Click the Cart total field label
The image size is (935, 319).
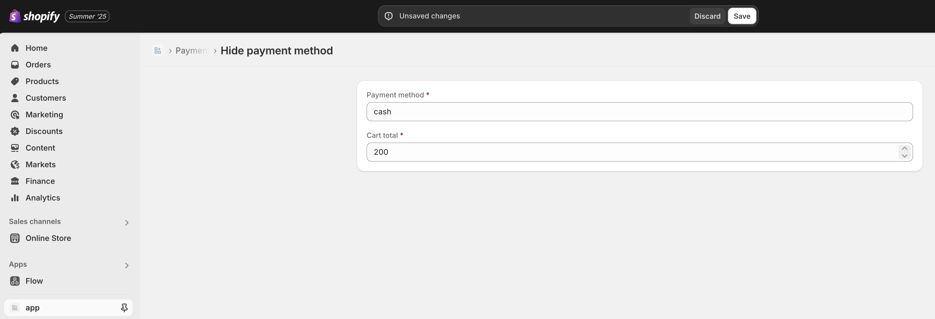pyautogui.click(x=382, y=135)
